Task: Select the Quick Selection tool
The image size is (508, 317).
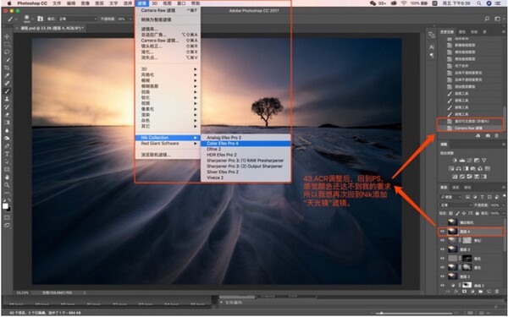Action: click(x=7, y=60)
